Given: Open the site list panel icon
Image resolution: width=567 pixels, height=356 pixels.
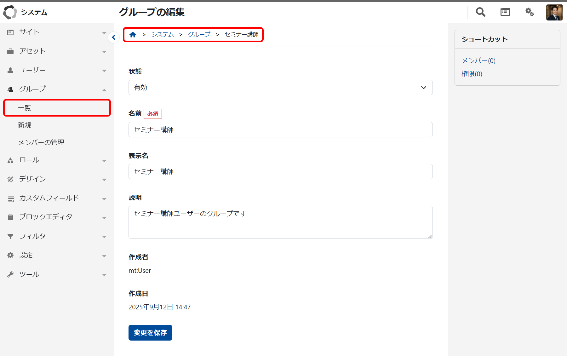Looking at the screenshot, I should click(x=505, y=12).
